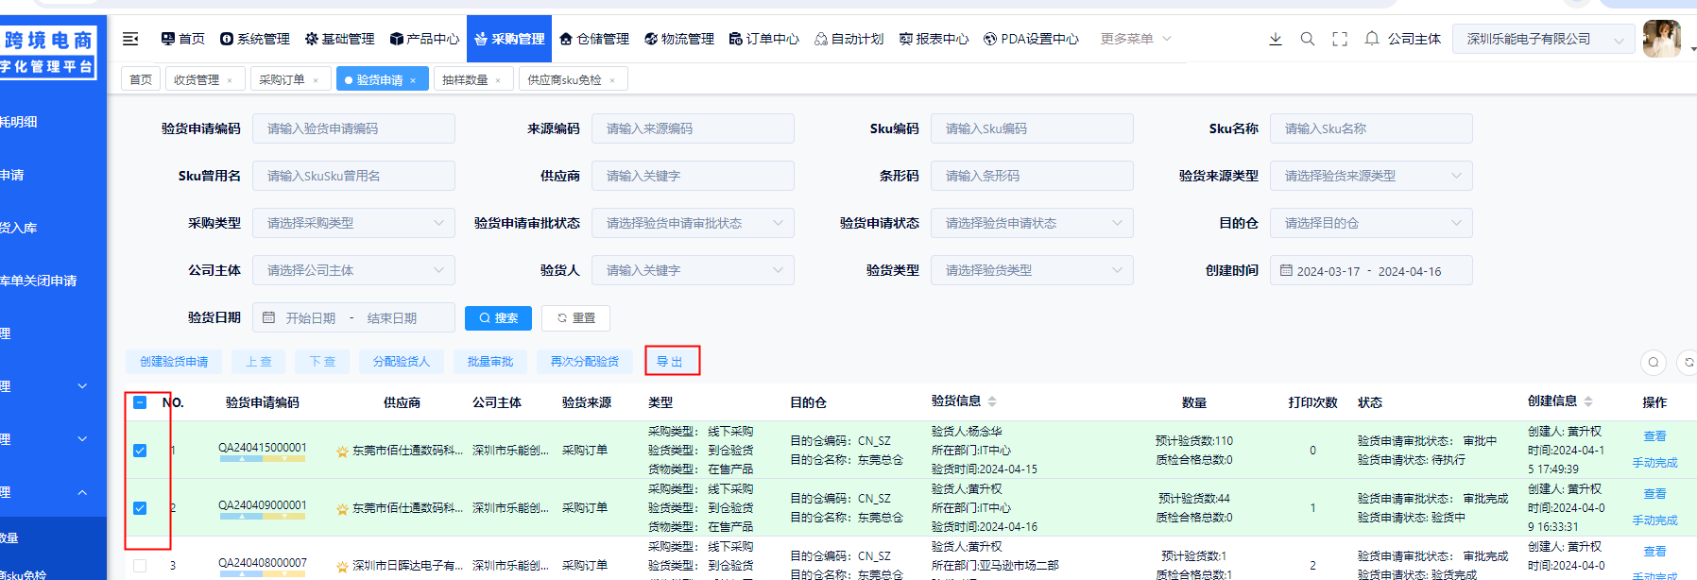
Task: Check the checkbox for row 3
Action: tap(140, 566)
